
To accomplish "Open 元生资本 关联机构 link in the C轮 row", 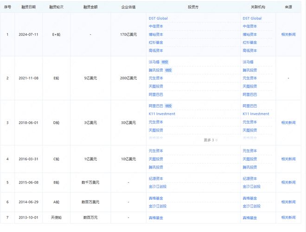I will [x=249, y=150].
